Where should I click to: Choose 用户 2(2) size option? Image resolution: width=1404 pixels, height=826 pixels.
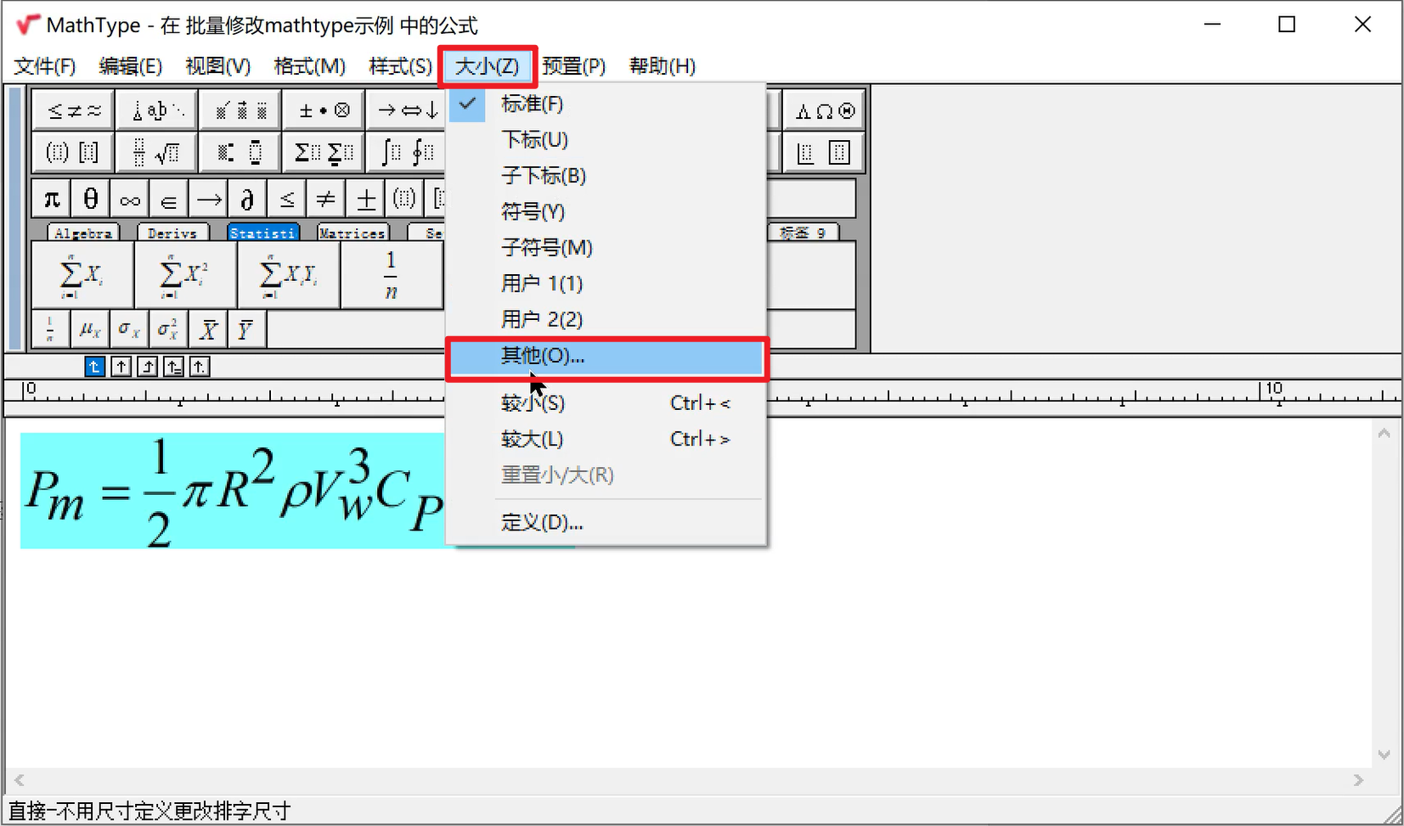click(x=606, y=319)
